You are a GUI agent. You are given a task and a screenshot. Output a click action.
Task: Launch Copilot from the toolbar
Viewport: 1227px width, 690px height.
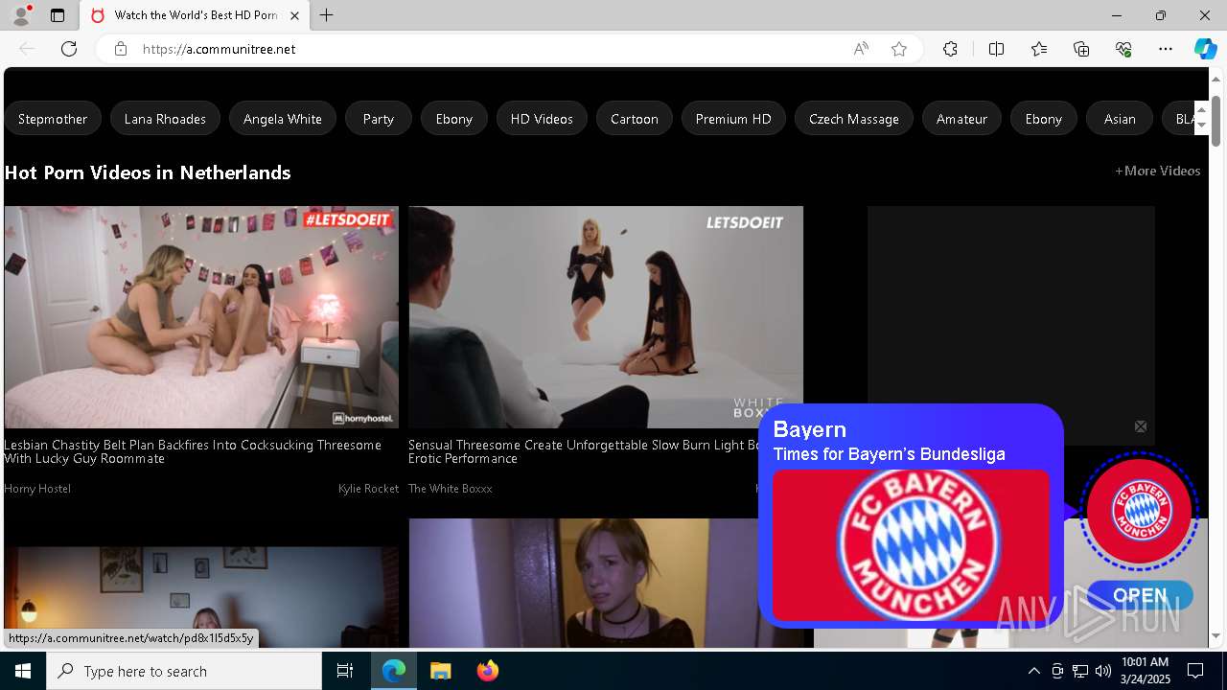coord(1205,49)
